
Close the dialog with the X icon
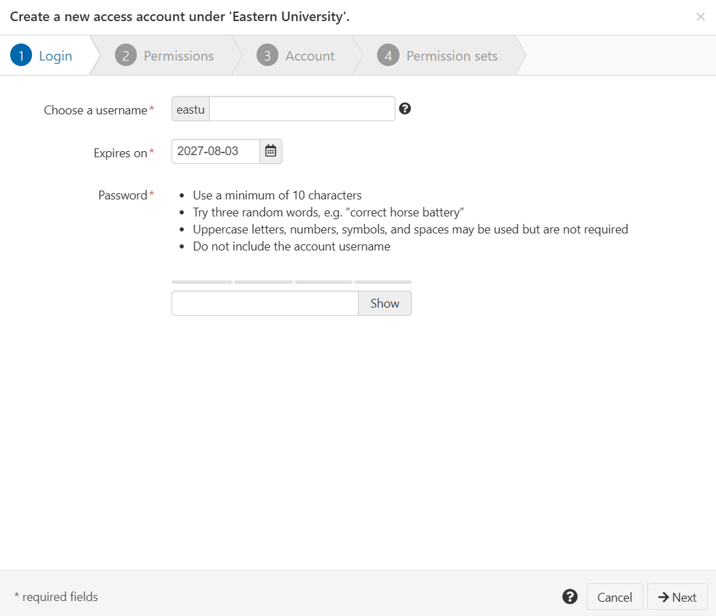[700, 17]
